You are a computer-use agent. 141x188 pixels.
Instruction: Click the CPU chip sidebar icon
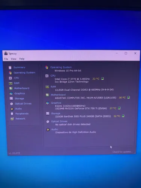tap(11, 78)
